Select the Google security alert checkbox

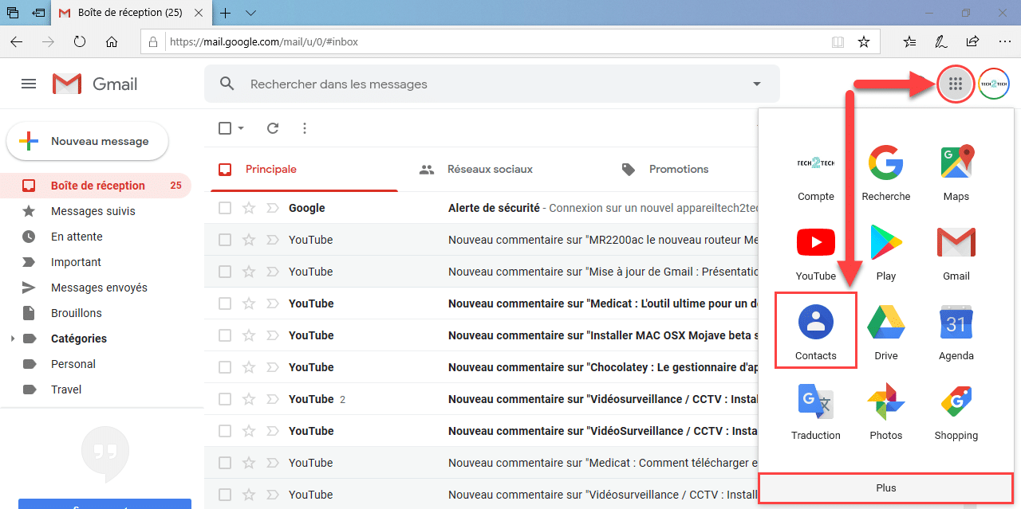click(x=225, y=208)
